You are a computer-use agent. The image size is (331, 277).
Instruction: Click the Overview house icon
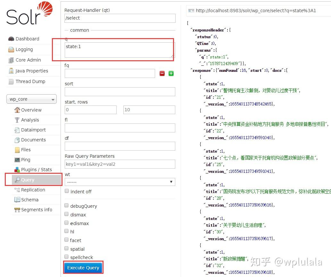point(17,110)
